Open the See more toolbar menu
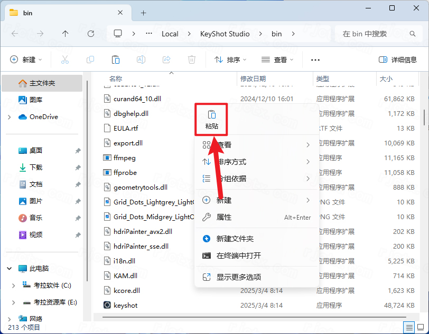 [316, 60]
